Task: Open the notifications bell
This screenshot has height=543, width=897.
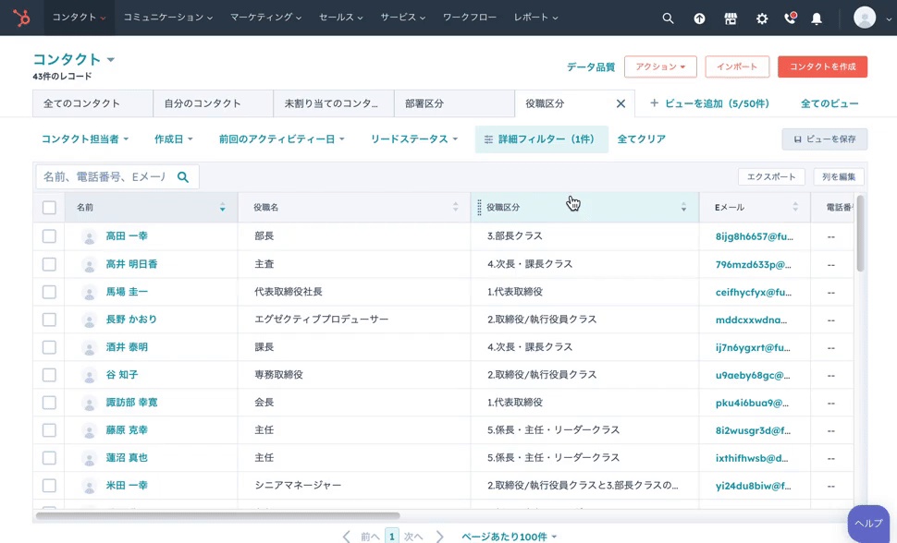Action: [817, 18]
